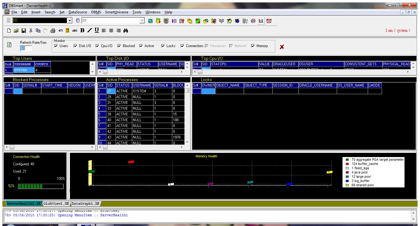
Task: Click the red linked boxes diagram icon
Action: [x=253, y=21]
